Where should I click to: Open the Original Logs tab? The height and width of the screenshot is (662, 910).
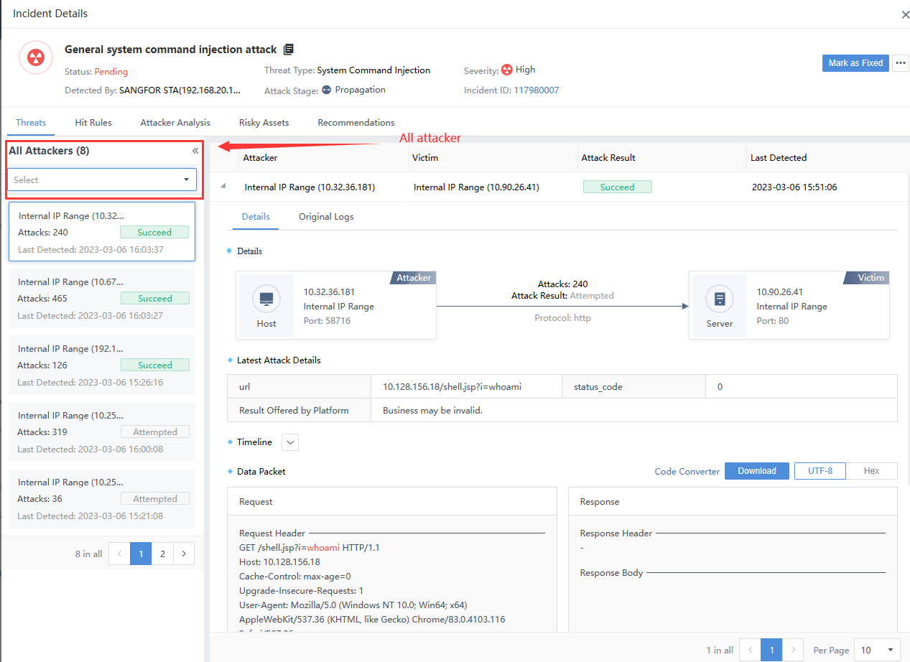point(326,217)
